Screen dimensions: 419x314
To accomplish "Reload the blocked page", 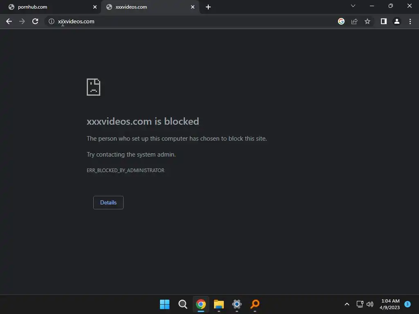I will 35,21.
